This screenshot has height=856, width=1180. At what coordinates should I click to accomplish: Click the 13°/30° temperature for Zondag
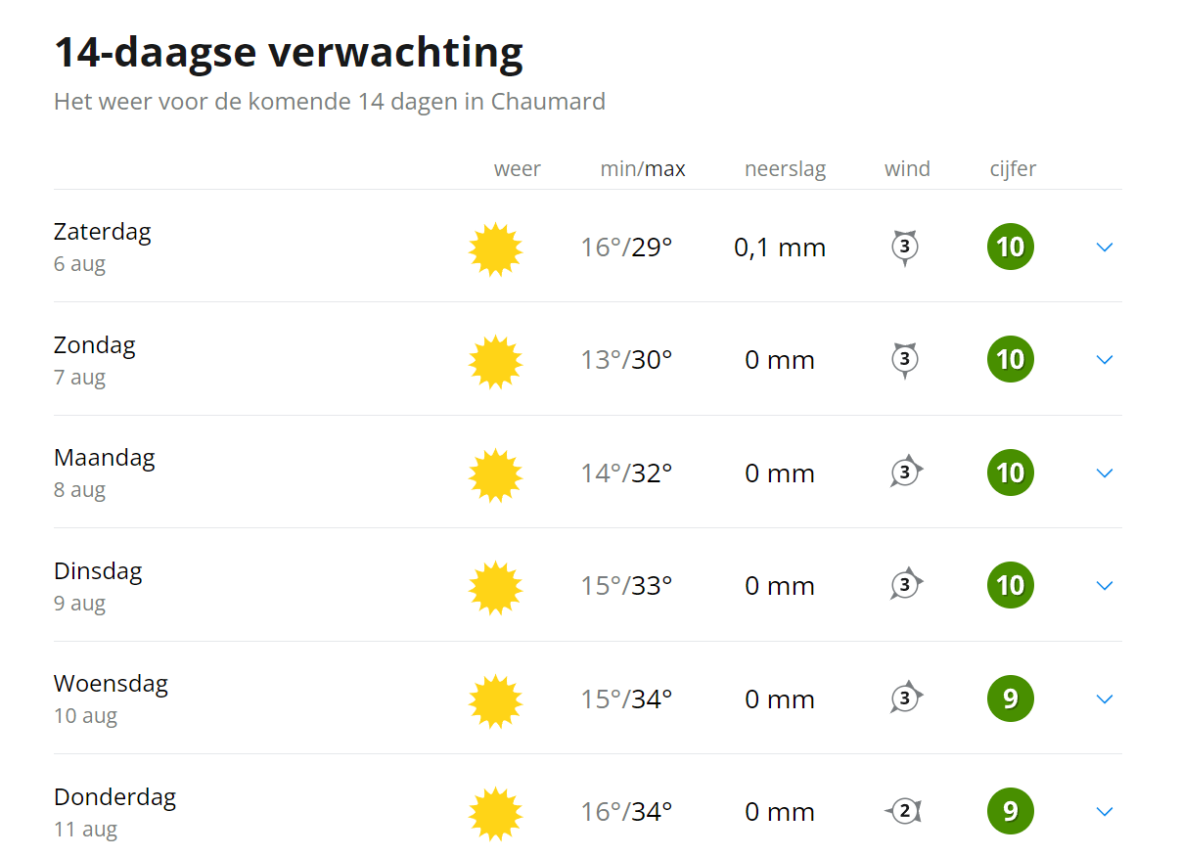(x=626, y=360)
